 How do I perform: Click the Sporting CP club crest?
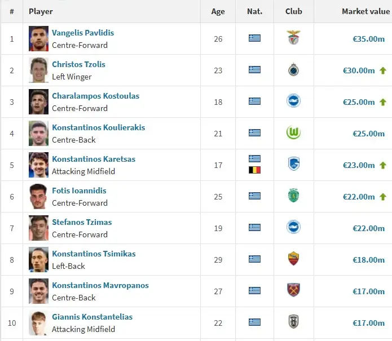(293, 196)
